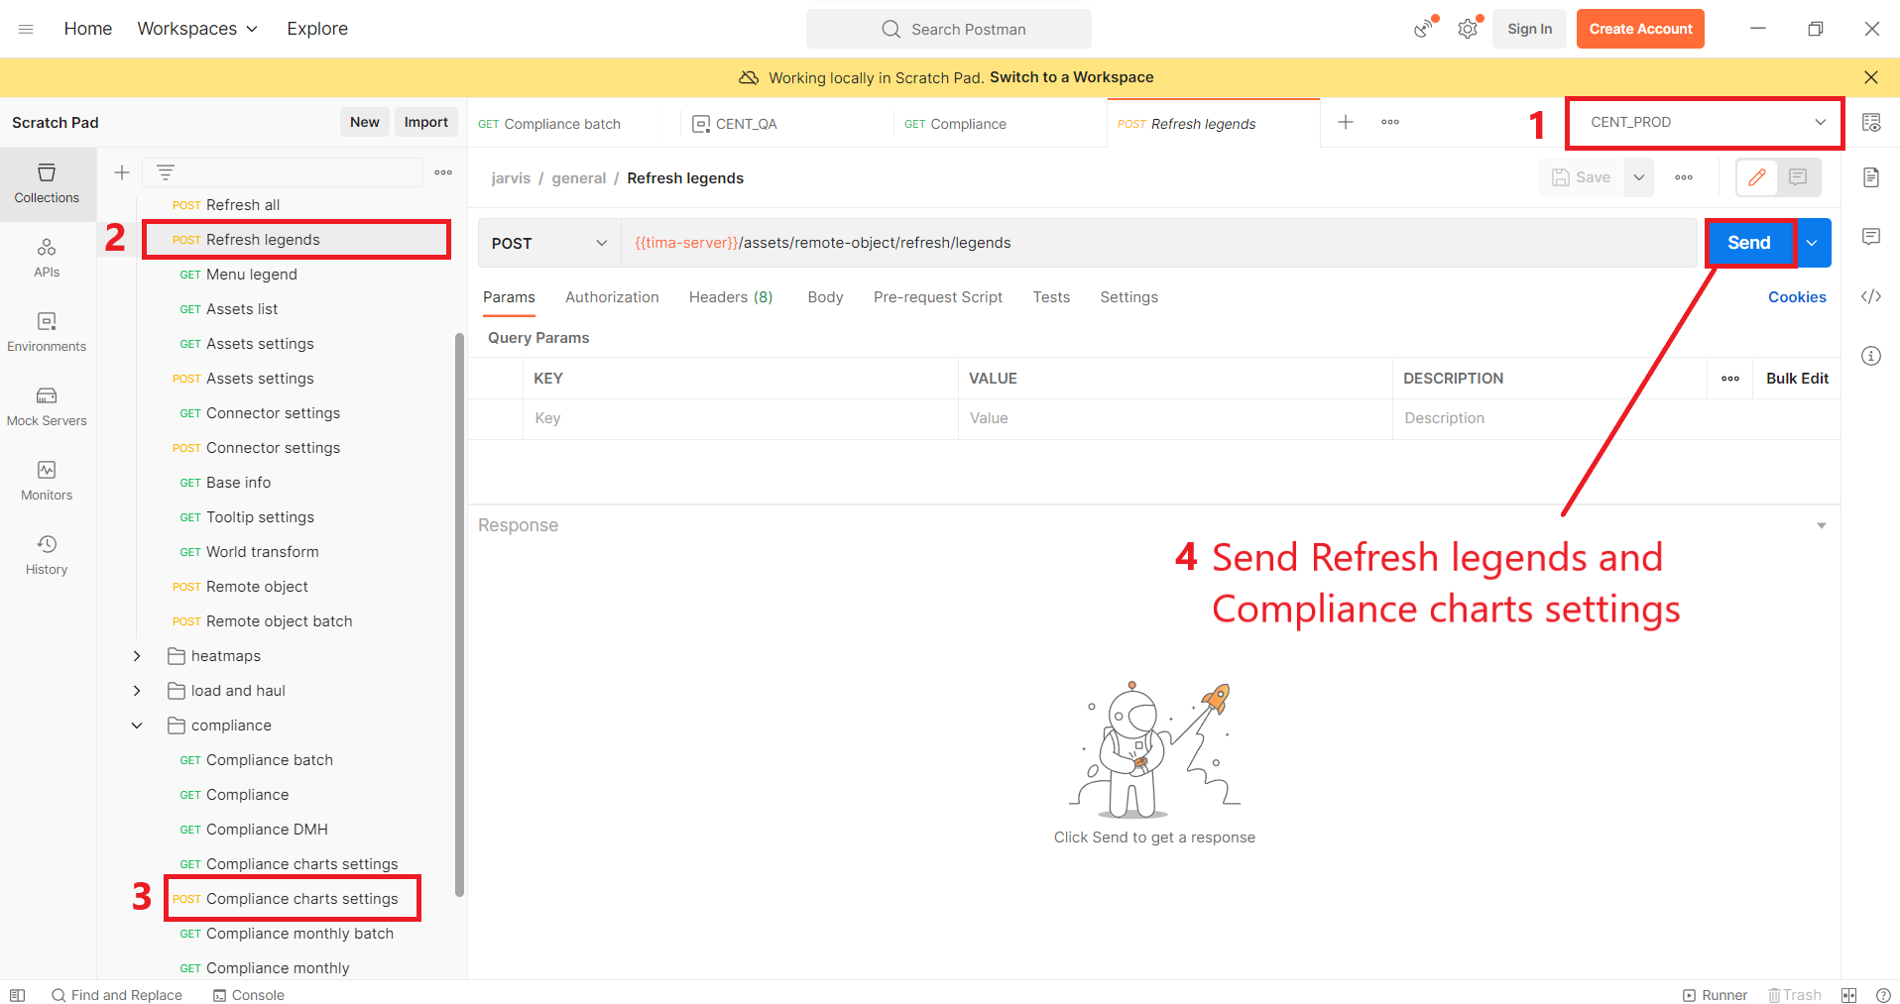Click the Send button

click(x=1749, y=243)
